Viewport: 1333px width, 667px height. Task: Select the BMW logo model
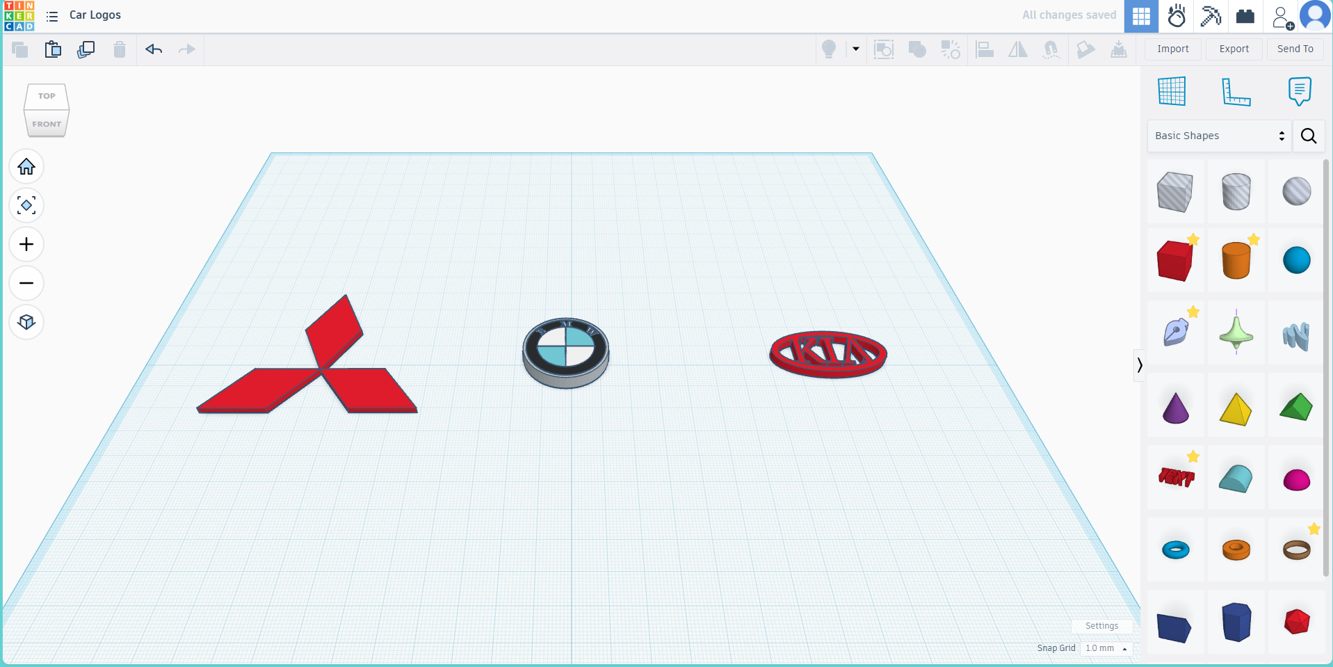[x=566, y=353]
